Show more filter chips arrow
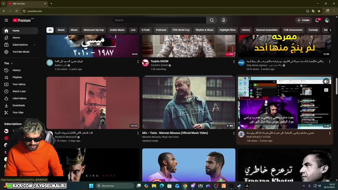The height and width of the screenshot is (190, 338). [x=330, y=30]
